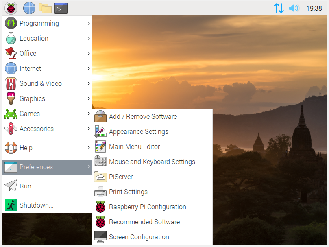Choose the Run... menu entry
Screen dimensions: 329x247
pyautogui.click(x=47, y=186)
